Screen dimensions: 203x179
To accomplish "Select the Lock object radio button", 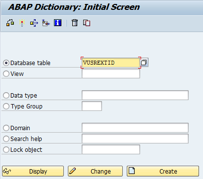I will coord(6,150).
